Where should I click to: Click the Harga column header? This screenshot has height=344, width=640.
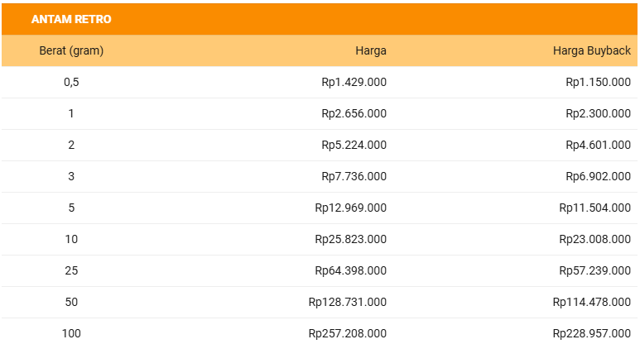370,50
